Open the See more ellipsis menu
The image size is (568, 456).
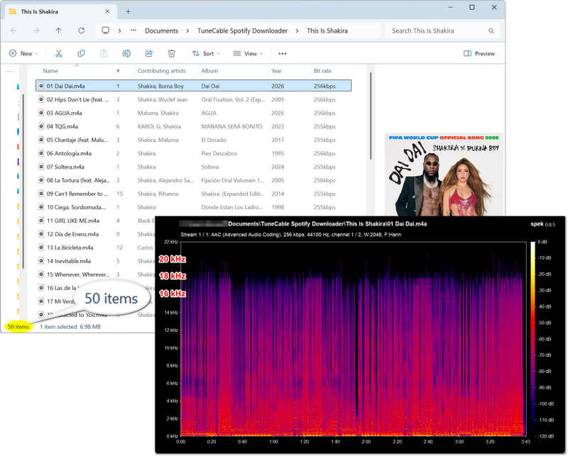pyautogui.click(x=283, y=54)
